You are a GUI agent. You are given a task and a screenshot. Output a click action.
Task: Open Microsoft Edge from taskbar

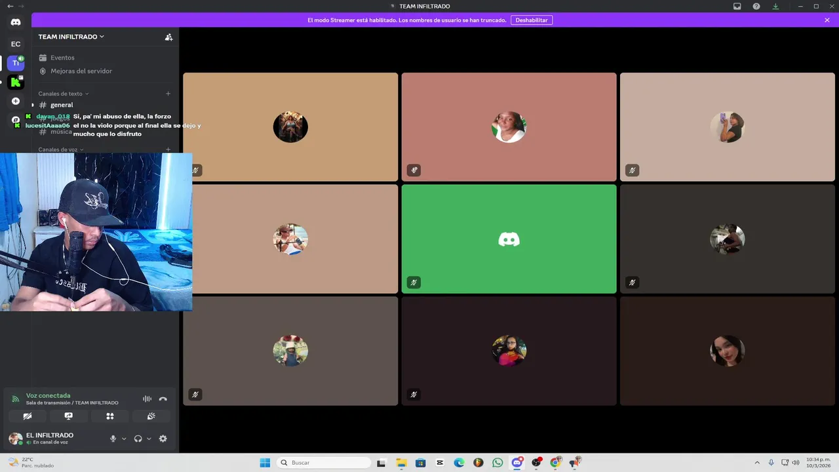click(x=459, y=463)
